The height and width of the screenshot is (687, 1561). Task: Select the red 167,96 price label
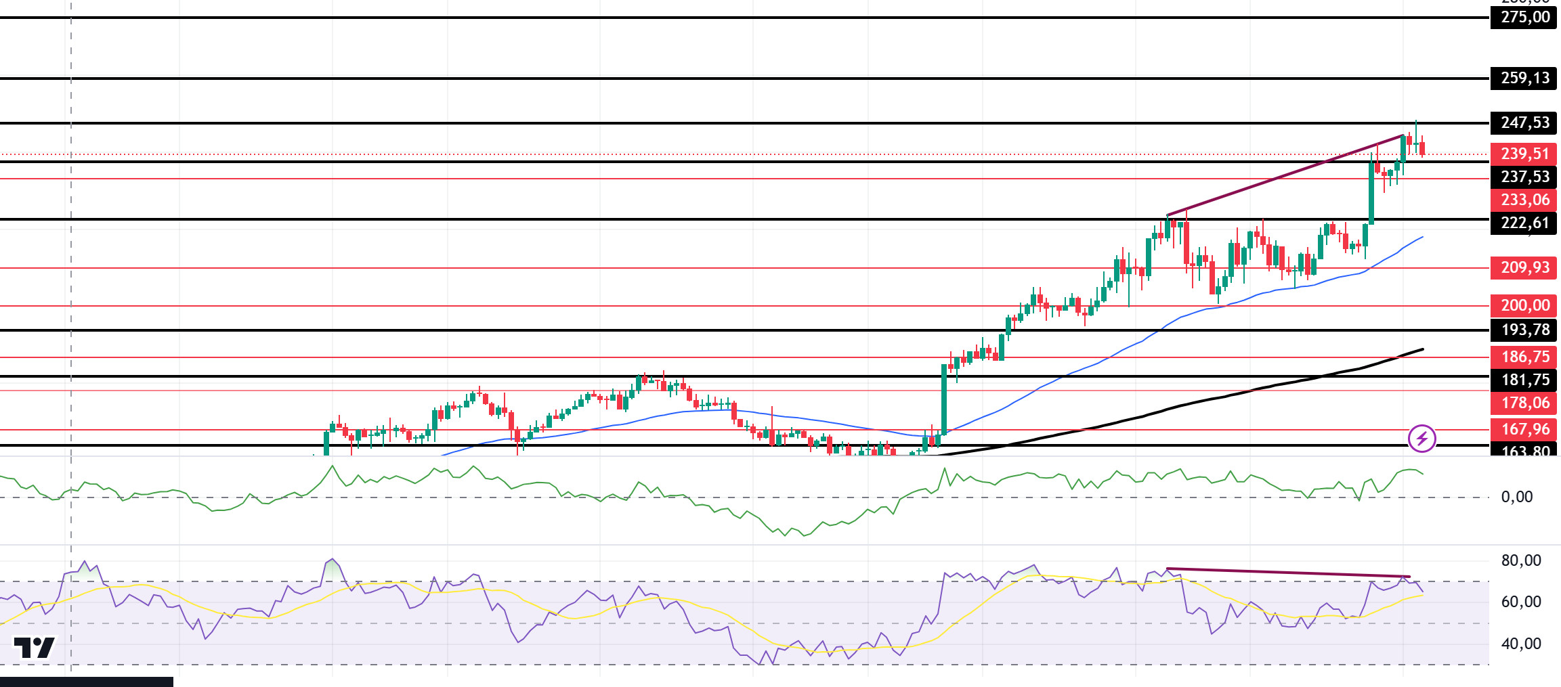click(1524, 429)
